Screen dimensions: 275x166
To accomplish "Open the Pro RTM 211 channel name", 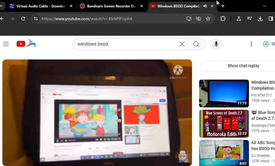I will [261, 95].
